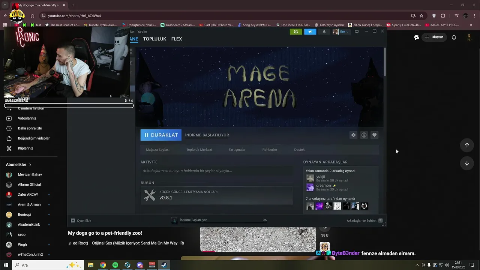Click the activity comment input field

(216, 171)
